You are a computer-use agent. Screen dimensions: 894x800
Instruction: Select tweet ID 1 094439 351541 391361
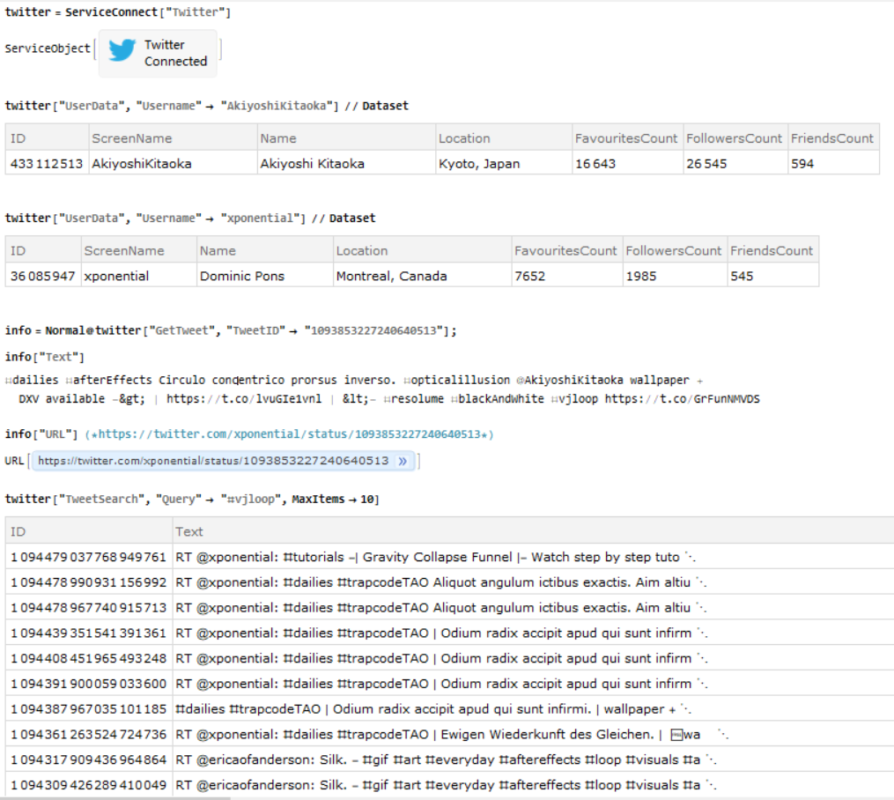pyautogui.click(x=88, y=633)
